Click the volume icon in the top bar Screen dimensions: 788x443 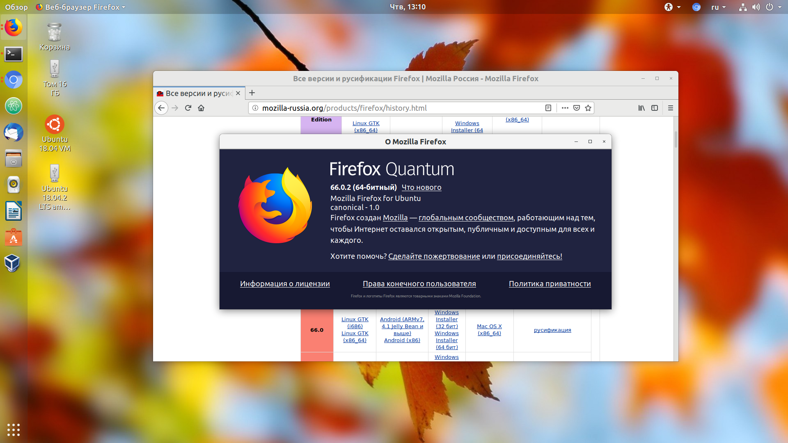tap(756, 7)
